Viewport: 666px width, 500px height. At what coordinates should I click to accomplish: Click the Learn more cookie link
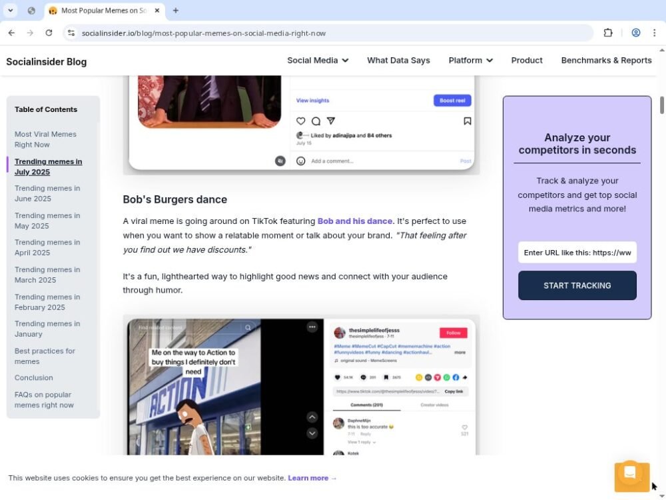click(x=312, y=478)
